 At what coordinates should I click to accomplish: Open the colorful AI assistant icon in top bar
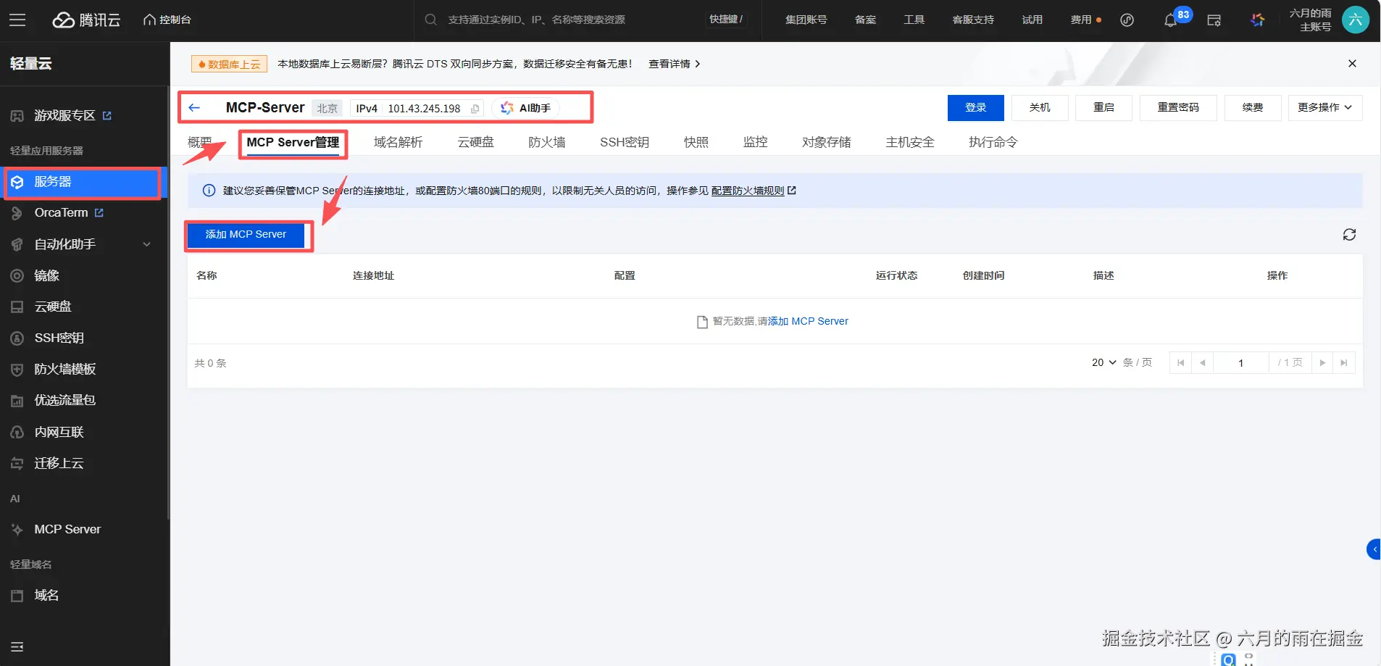pos(1258,20)
